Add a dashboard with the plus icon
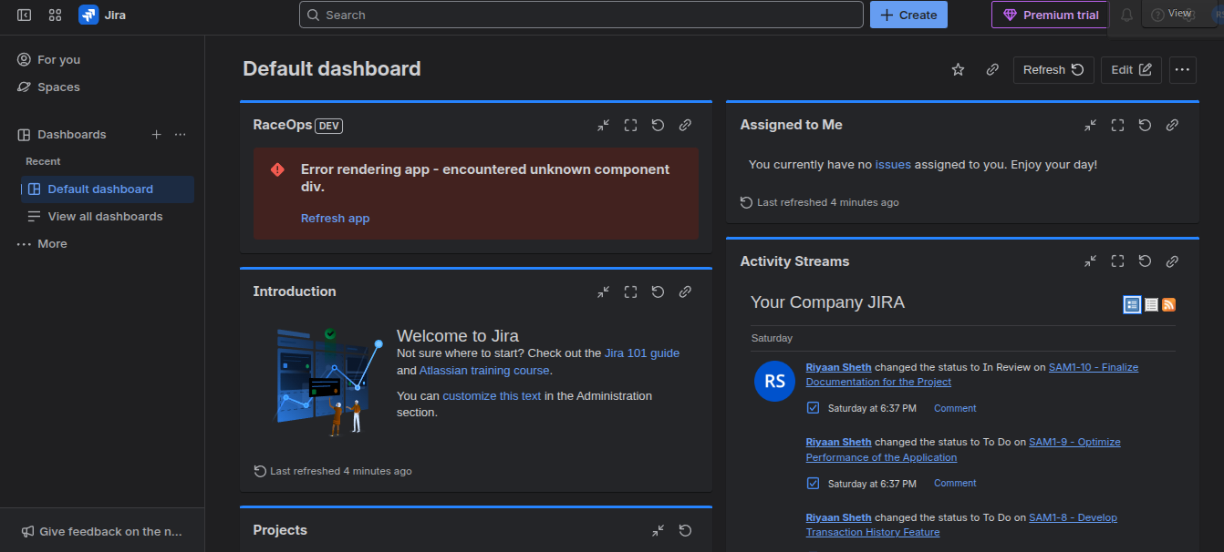The width and height of the screenshot is (1224, 552). (156, 135)
